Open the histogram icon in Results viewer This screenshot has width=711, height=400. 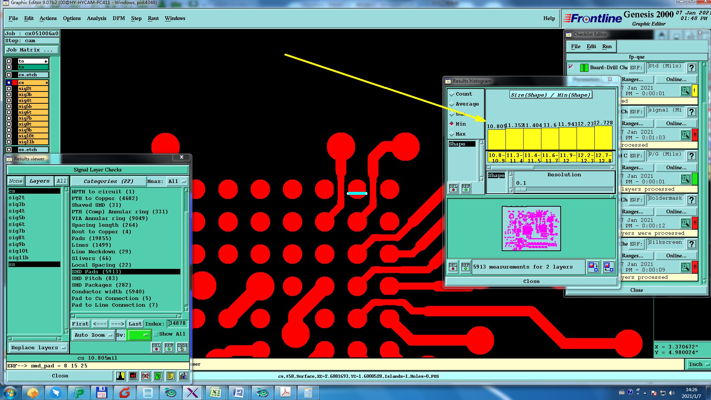point(183,376)
